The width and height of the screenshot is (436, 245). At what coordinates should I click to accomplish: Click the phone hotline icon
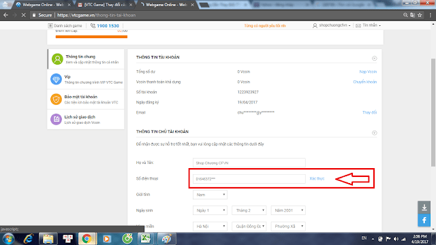tap(93, 26)
